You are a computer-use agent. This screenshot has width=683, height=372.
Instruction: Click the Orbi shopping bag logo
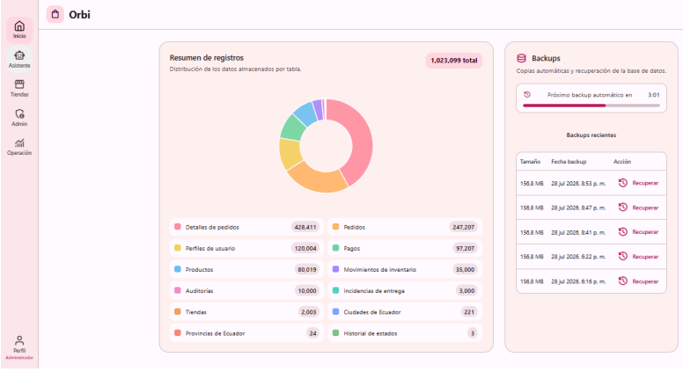55,14
